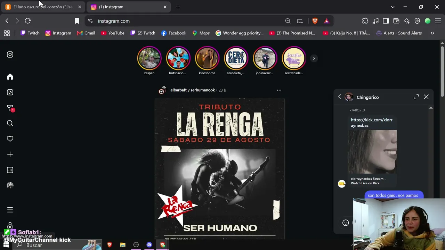This screenshot has height=250, width=445.
Task: Open Brave Shields lion icon
Action: [x=315, y=21]
